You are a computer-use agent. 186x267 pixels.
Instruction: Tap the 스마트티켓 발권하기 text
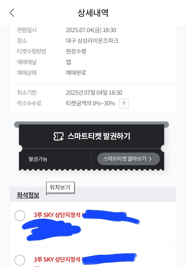pyautogui.click(x=99, y=136)
